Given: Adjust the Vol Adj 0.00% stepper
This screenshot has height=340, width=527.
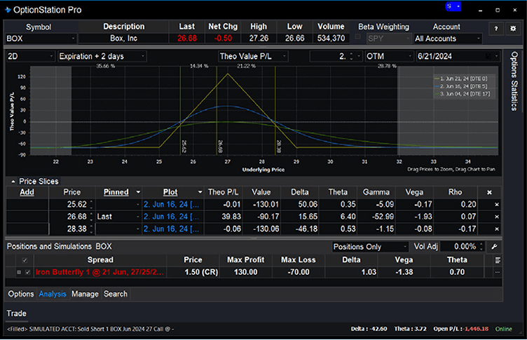Looking at the screenshot, I should (x=481, y=247).
